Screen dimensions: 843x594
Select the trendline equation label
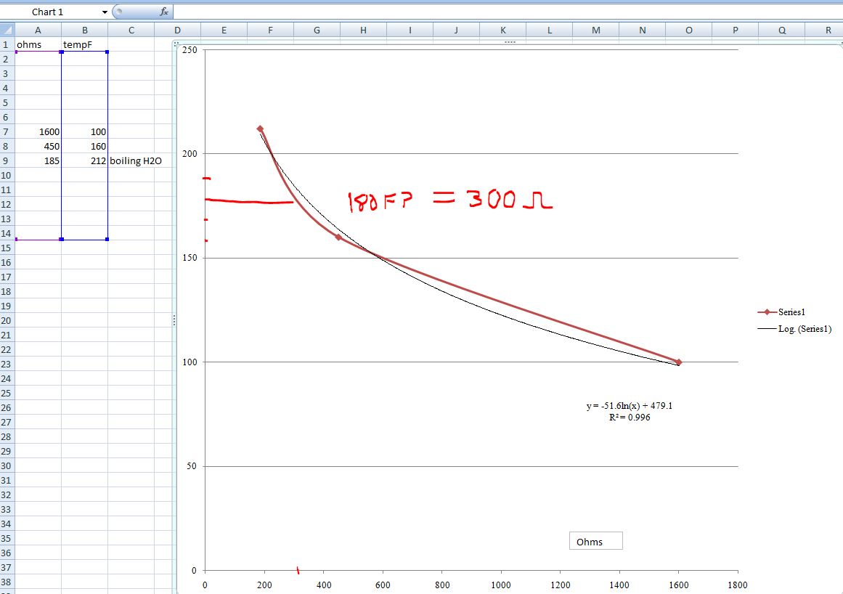(x=629, y=412)
